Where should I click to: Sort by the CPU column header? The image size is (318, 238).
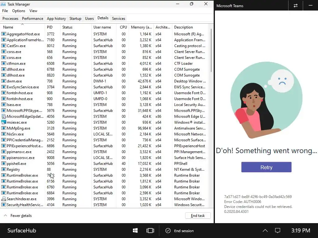pos(123,27)
